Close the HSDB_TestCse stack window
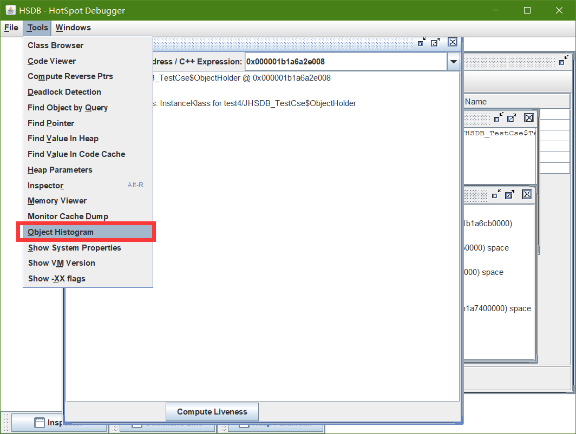 point(529,118)
